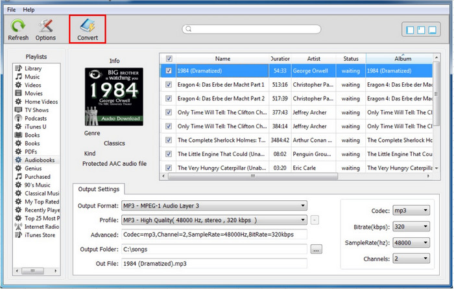The image size is (454, 289).
Task: Uncheck the 1984 (Dramatized) row checkbox
Action: [169, 71]
